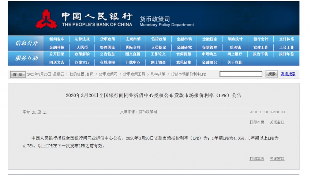Open 音频视频 link

pyautogui.click(x=184, y=54)
